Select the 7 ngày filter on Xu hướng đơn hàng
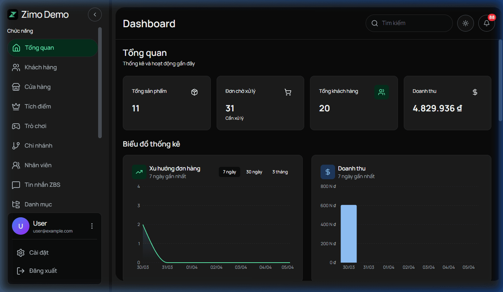Image resolution: width=503 pixels, height=292 pixels. pos(229,172)
